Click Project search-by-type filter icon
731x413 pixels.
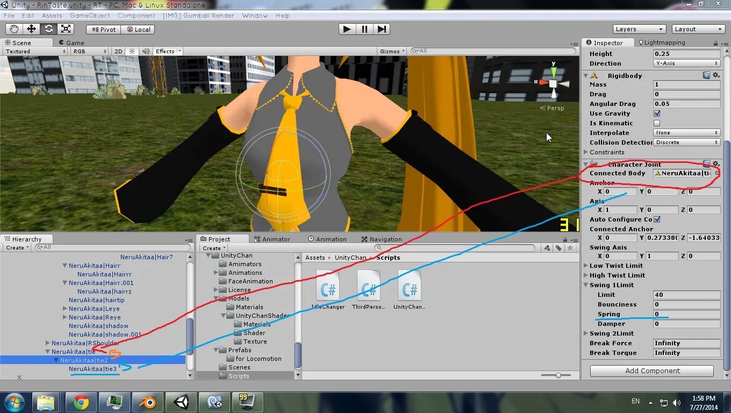pos(547,248)
